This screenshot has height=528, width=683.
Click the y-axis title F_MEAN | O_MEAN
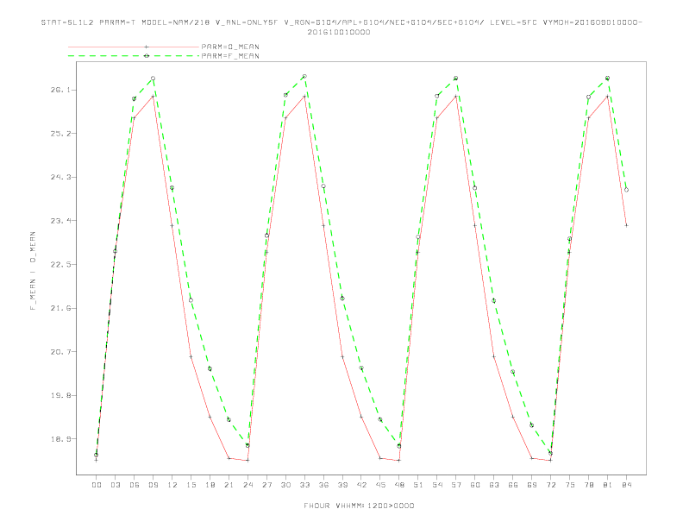click(32, 271)
